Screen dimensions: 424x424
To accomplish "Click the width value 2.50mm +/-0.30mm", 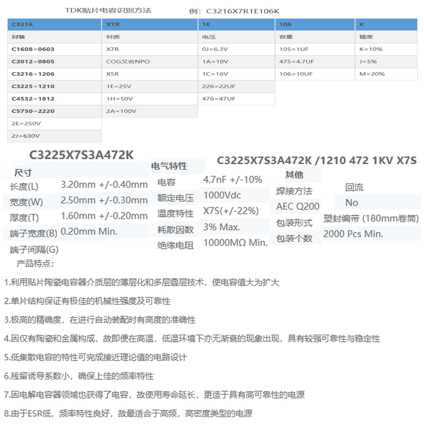I will 104,200.
